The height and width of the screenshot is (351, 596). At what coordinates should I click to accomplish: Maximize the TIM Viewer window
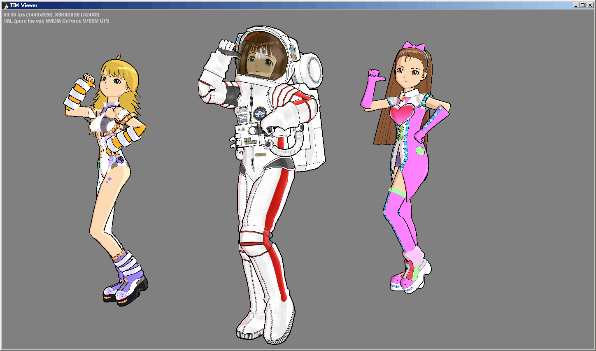click(582, 5)
